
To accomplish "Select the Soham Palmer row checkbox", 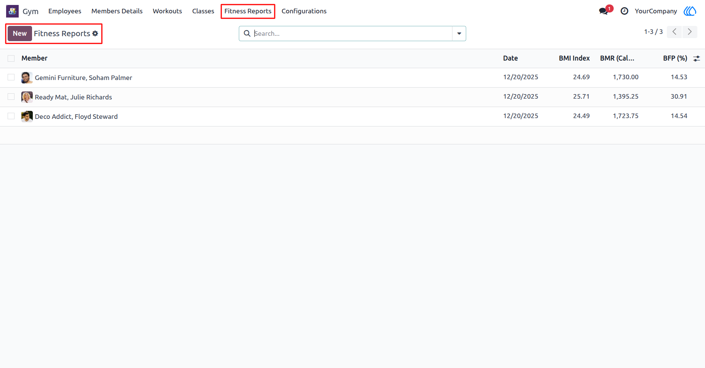I will coord(11,77).
